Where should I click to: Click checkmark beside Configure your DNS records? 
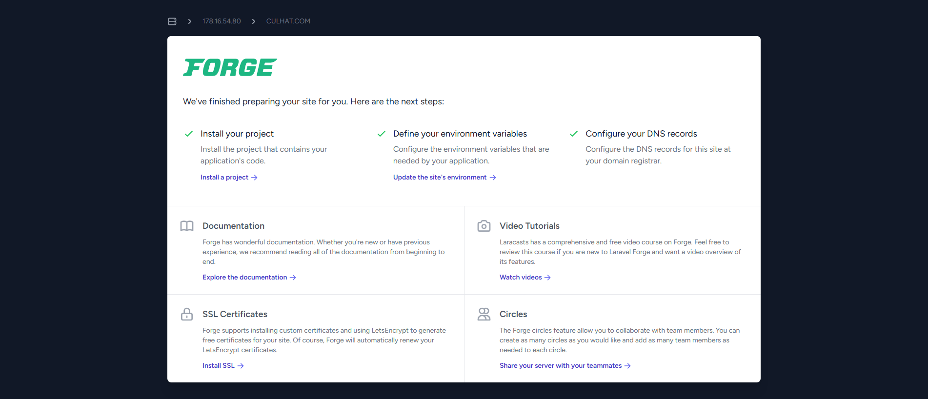click(x=574, y=134)
